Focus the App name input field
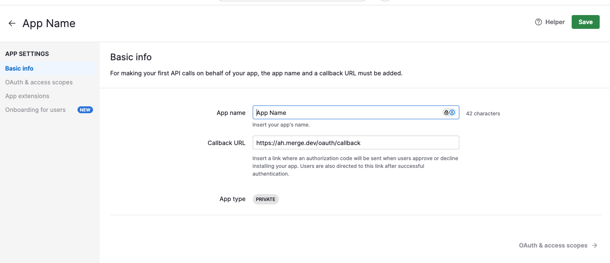The image size is (610, 263). pyautogui.click(x=356, y=113)
